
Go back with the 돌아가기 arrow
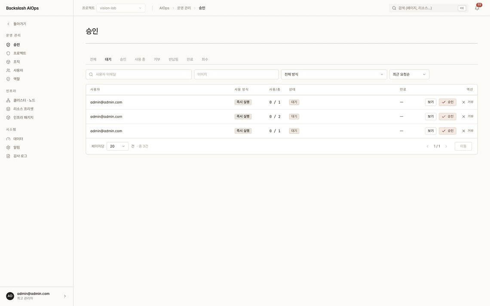point(17,24)
